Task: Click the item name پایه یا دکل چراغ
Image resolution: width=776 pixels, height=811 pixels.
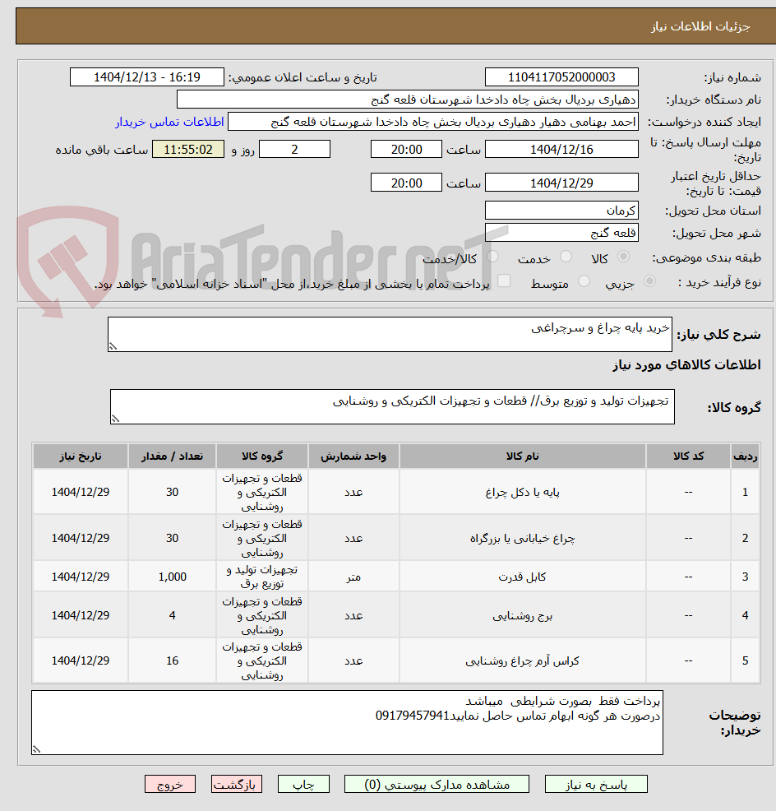Action: pos(523,493)
